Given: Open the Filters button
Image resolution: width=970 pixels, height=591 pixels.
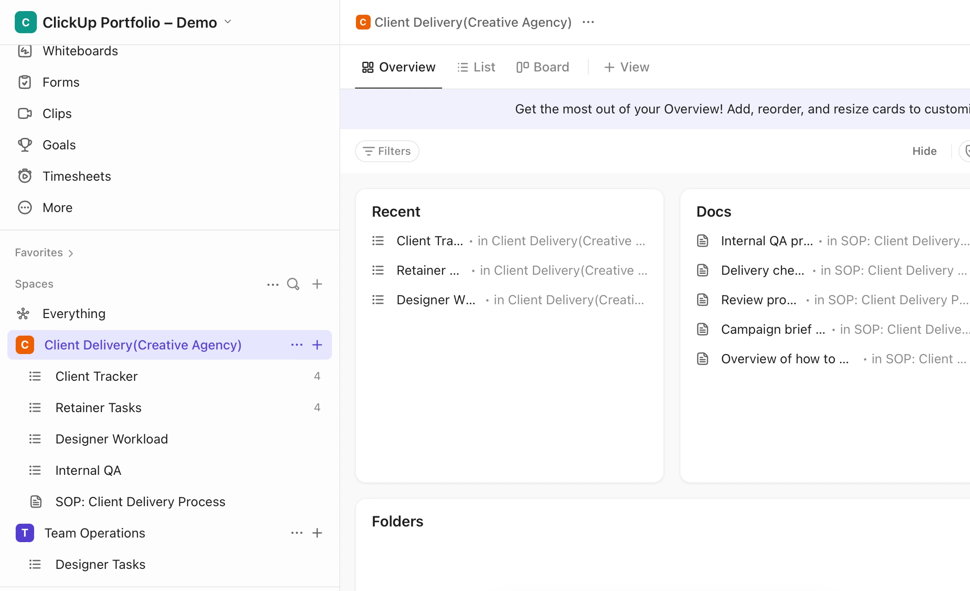Looking at the screenshot, I should [x=387, y=151].
